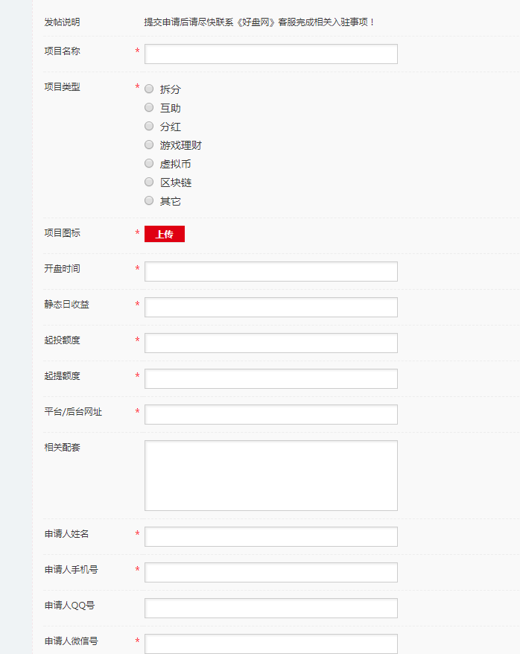
Task: Click the 发帖说明 label
Action: 62,22
